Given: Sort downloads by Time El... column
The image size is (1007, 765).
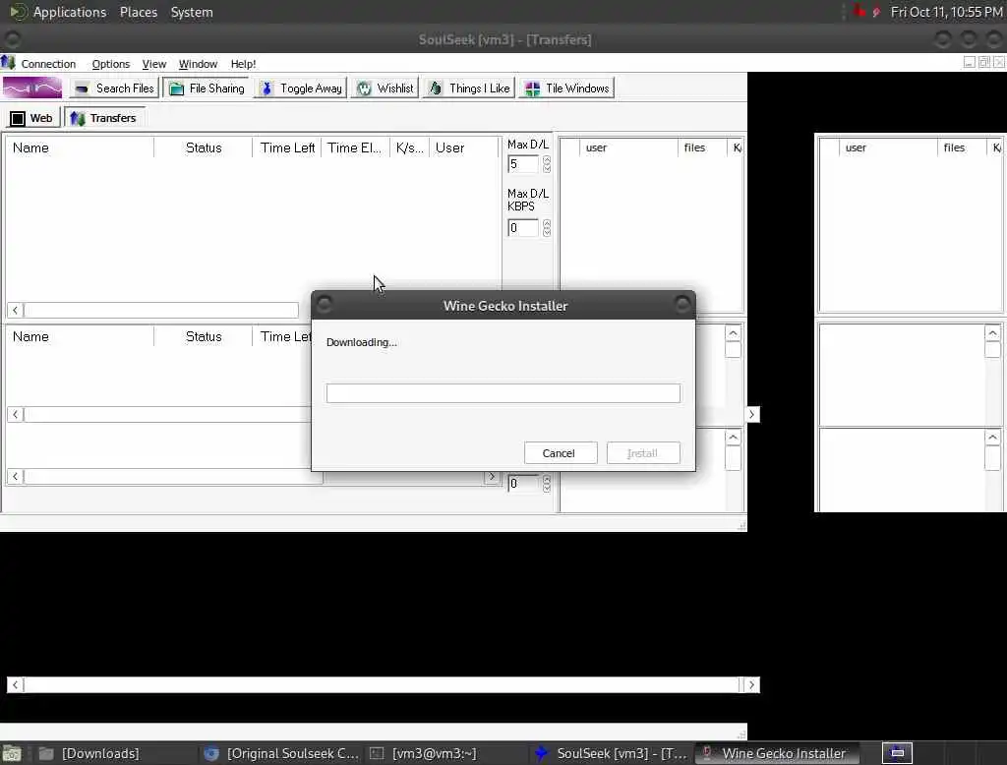Looking at the screenshot, I should [354, 147].
